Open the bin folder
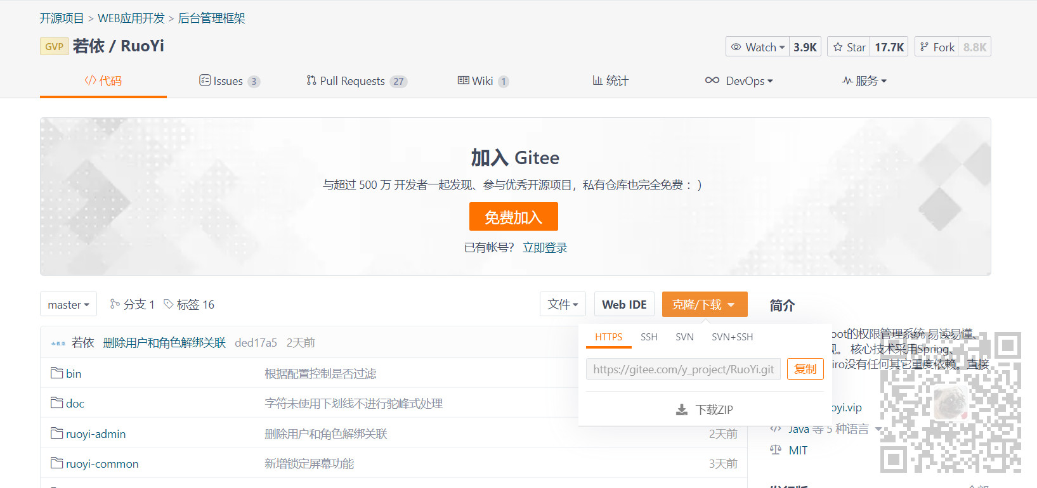 coord(74,373)
